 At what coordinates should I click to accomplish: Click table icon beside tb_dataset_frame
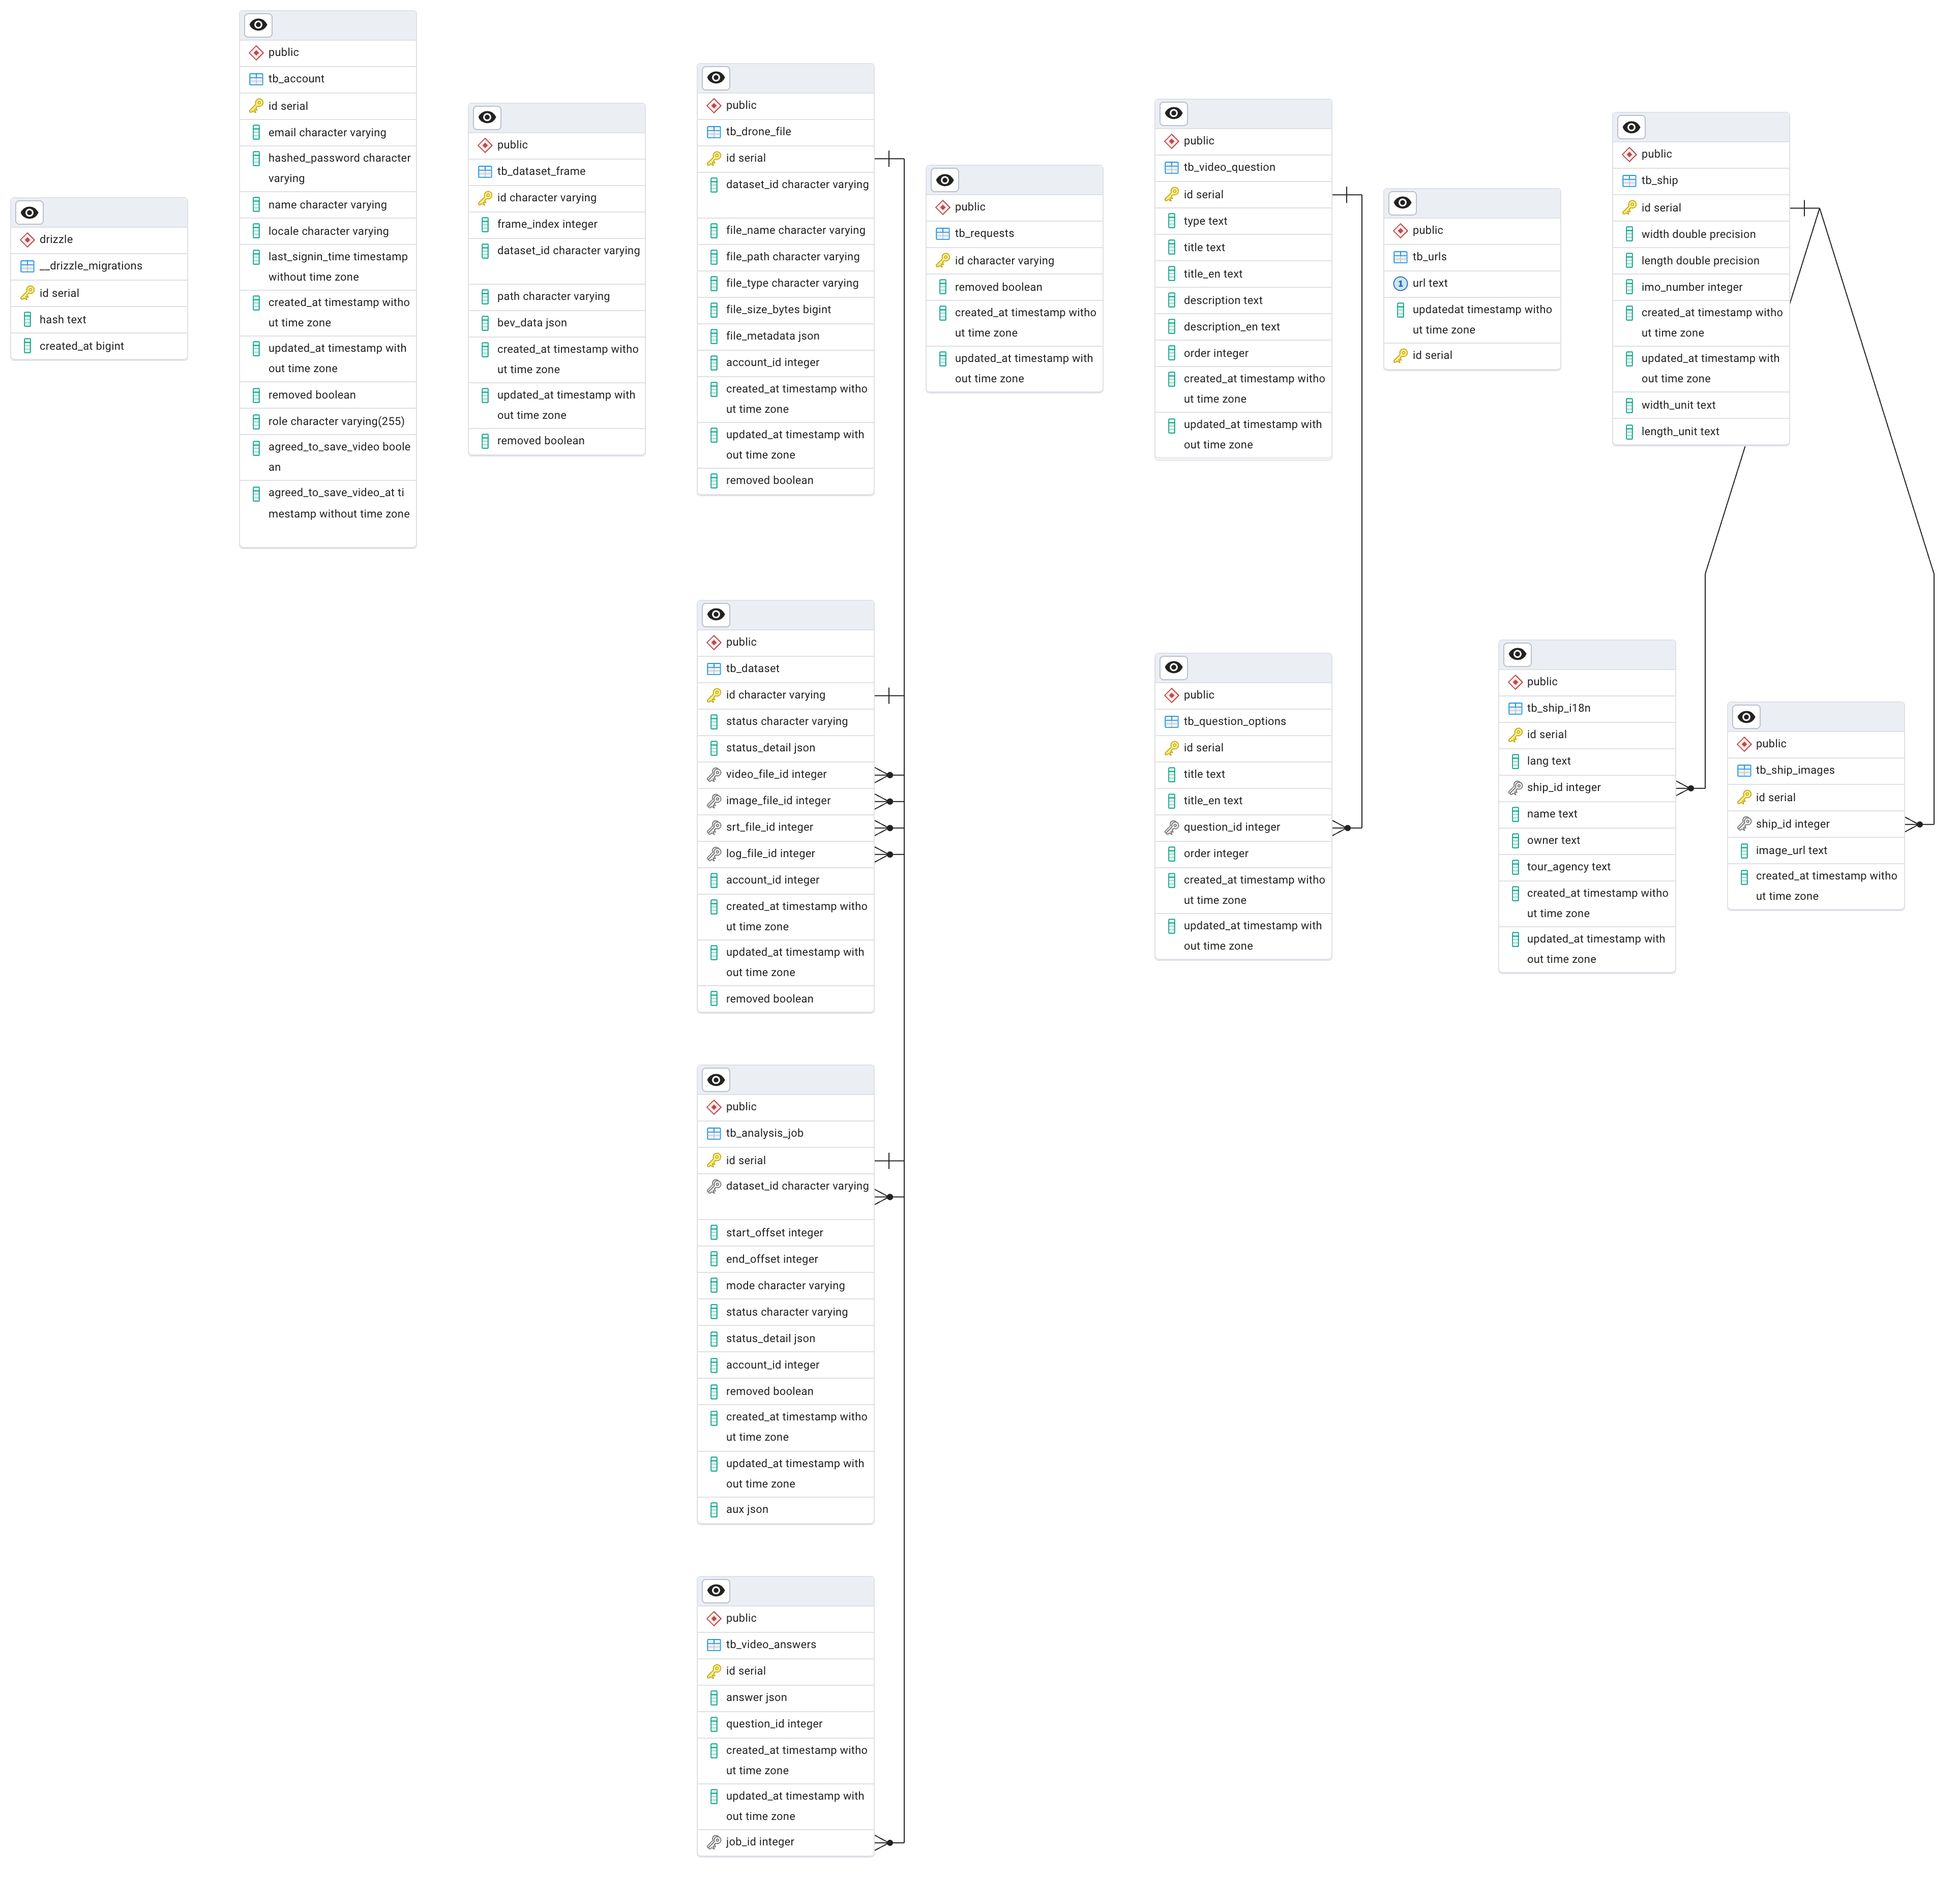485,172
